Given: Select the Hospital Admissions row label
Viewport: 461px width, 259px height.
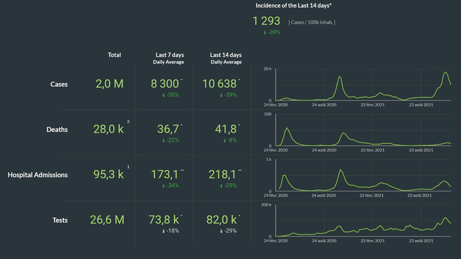Looking at the screenshot, I should tap(38, 175).
